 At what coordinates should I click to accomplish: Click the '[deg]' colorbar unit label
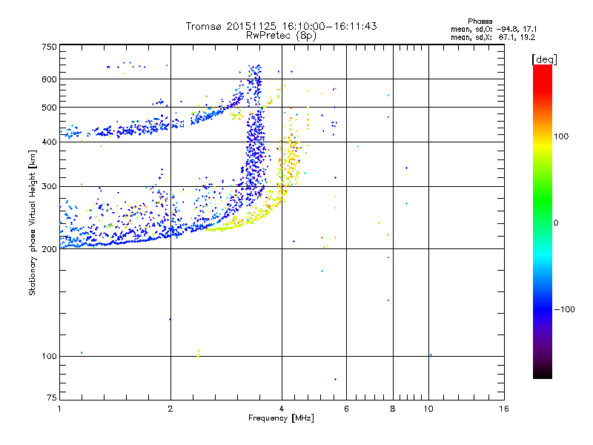click(x=544, y=59)
